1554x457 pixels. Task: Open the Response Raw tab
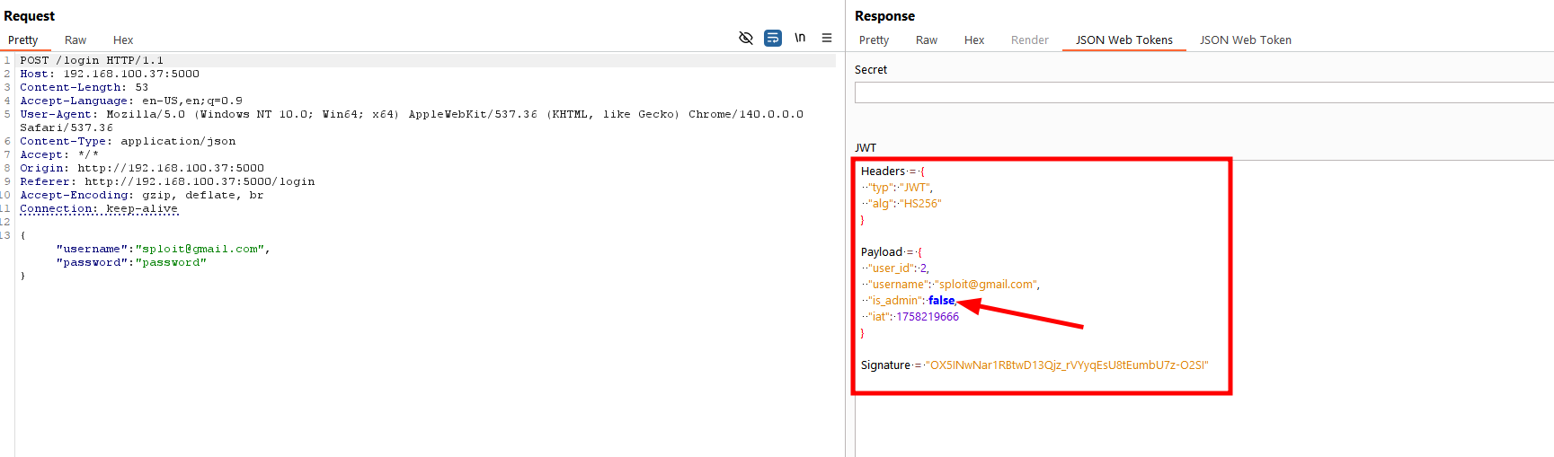click(926, 40)
